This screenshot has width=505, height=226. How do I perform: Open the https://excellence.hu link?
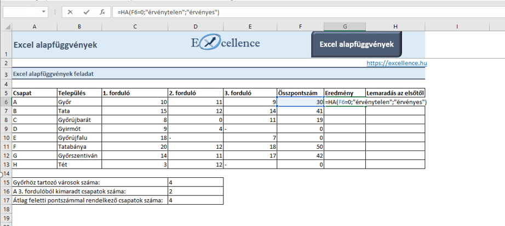(x=397, y=63)
